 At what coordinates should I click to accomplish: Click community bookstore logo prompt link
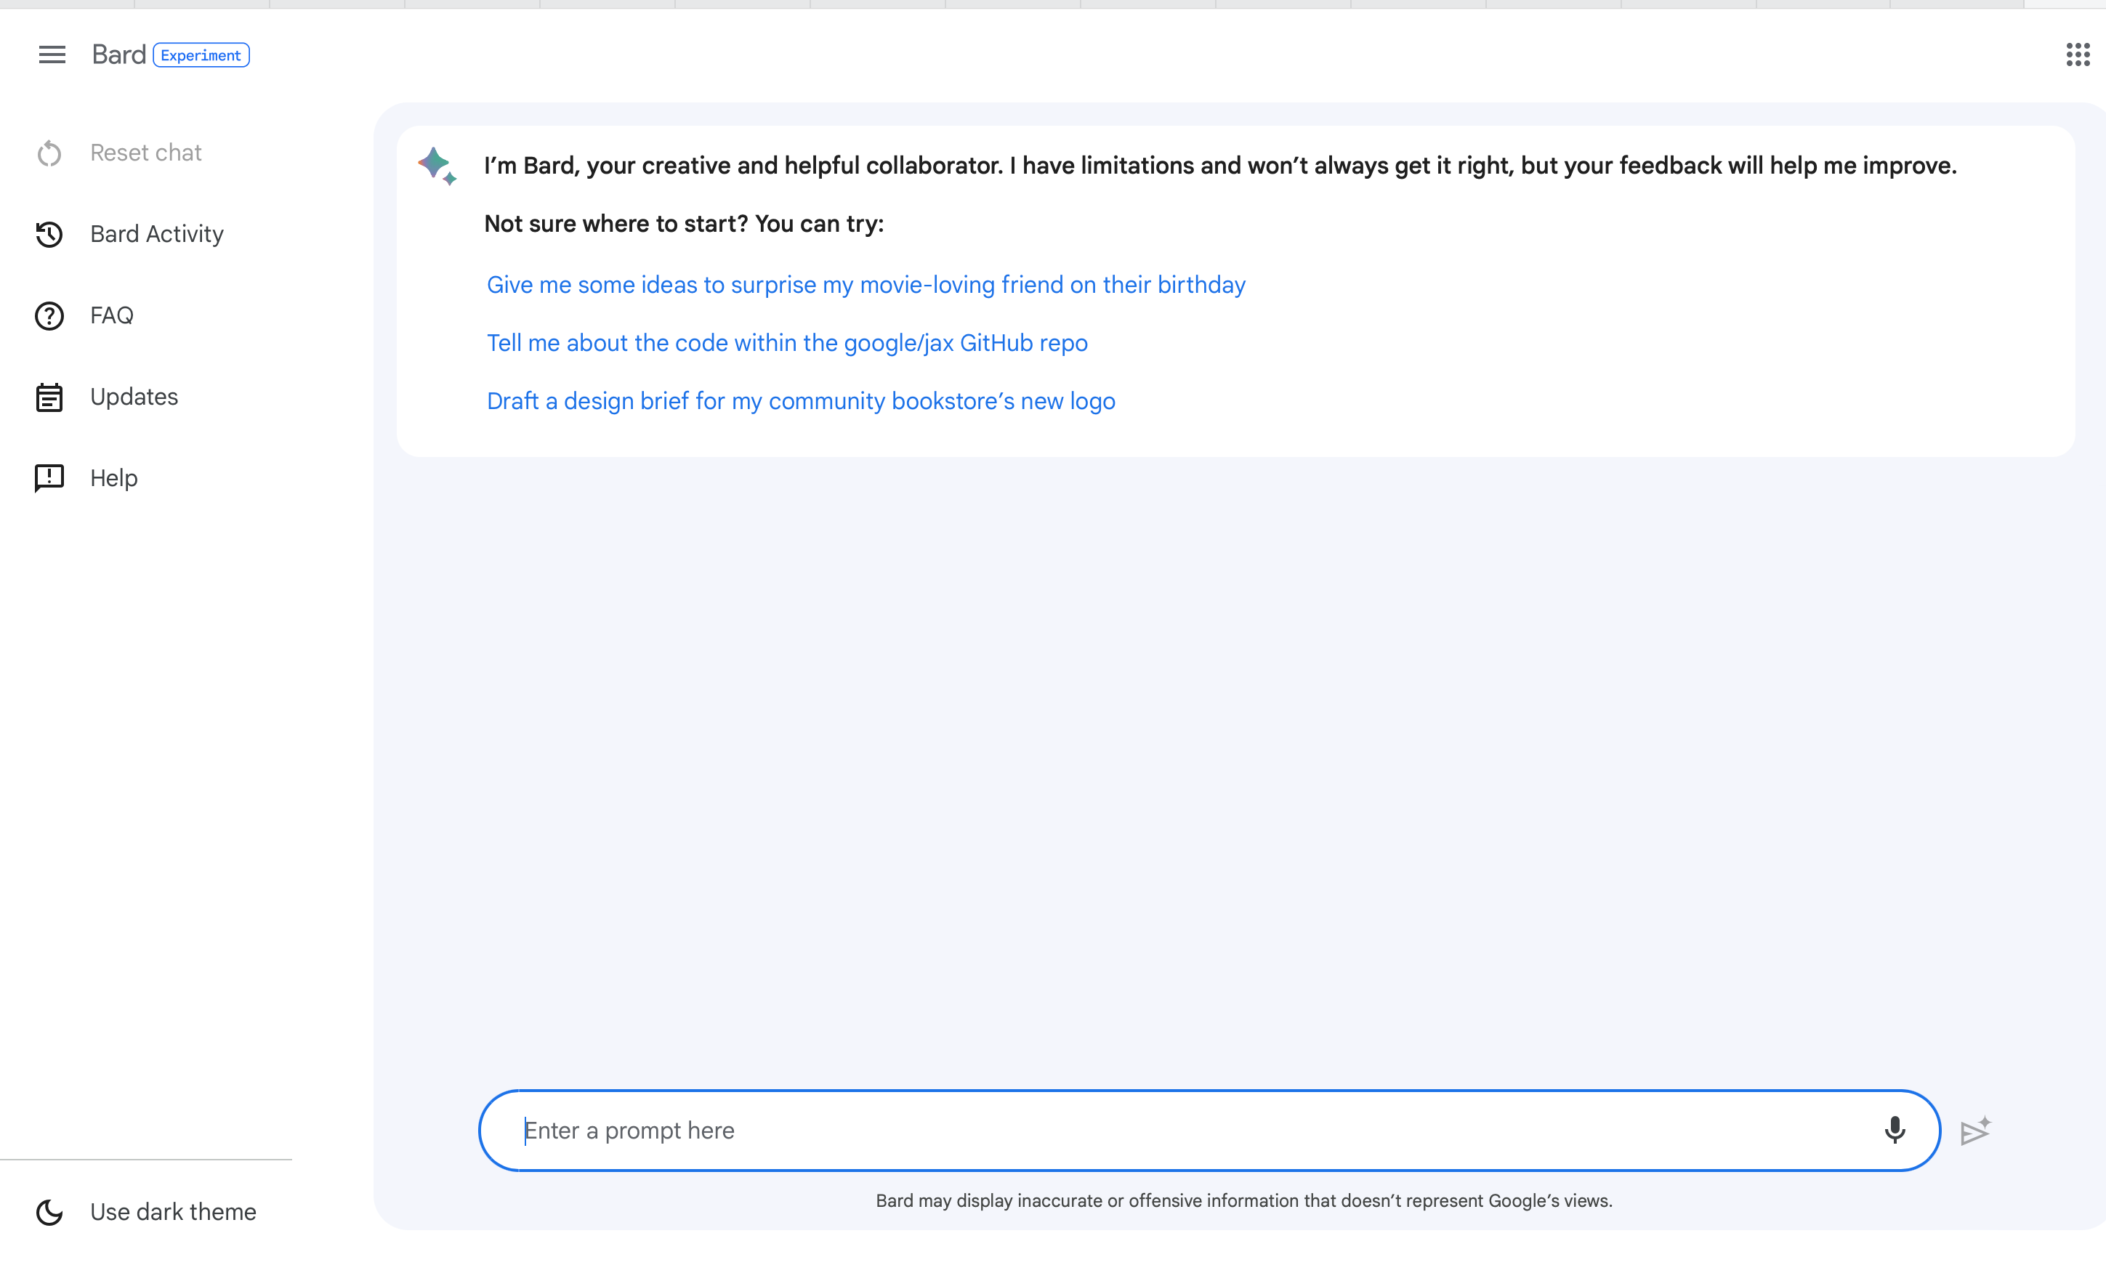pyautogui.click(x=800, y=400)
